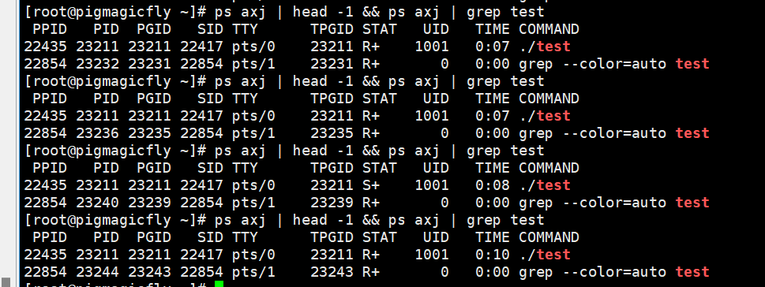Screen dimensions: 765x287
Task: Click pts/0 in the 0:08 time row
Action: click(x=253, y=185)
